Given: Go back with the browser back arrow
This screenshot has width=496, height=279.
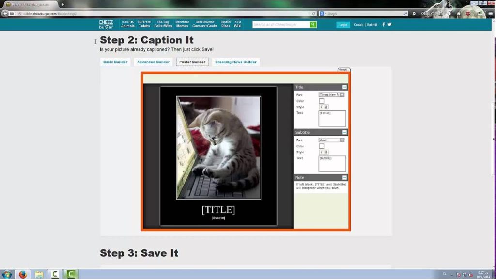Looking at the screenshot, I should [5, 13].
